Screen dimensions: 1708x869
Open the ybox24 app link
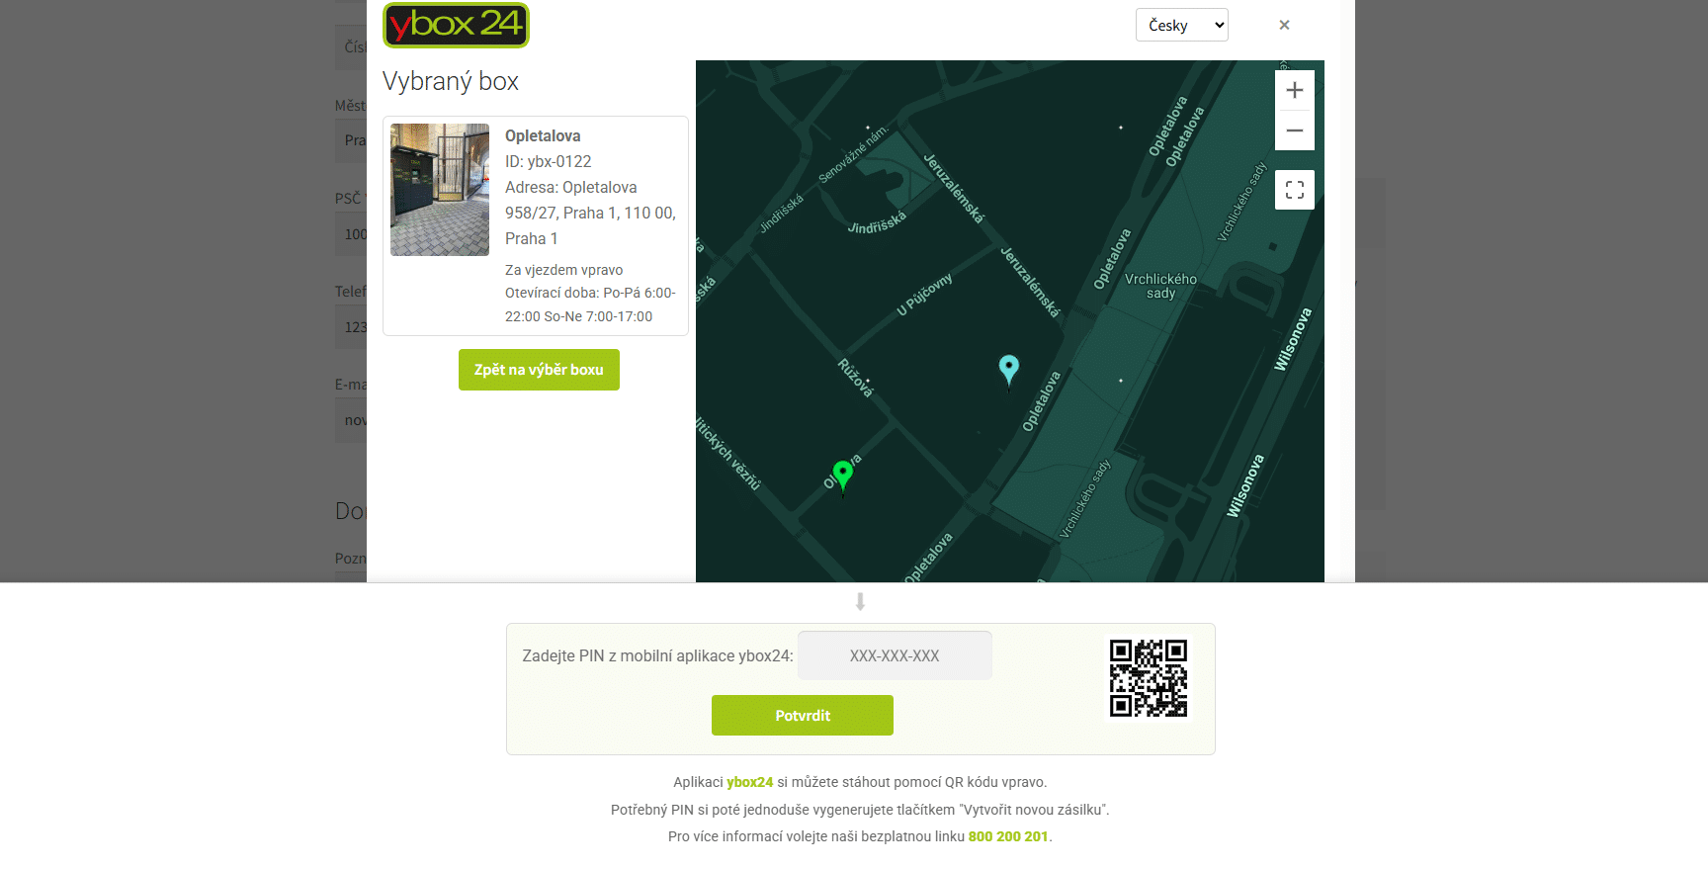point(749,782)
